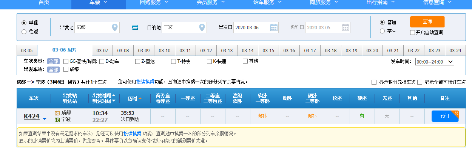Select 单程 one-way radio button
Viewport: 472px width, 162px height.
[x=24, y=23]
